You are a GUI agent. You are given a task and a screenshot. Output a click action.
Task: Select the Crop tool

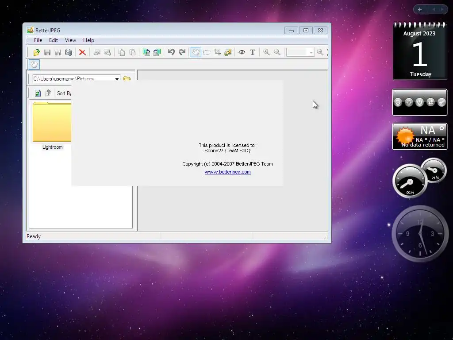coord(217,52)
